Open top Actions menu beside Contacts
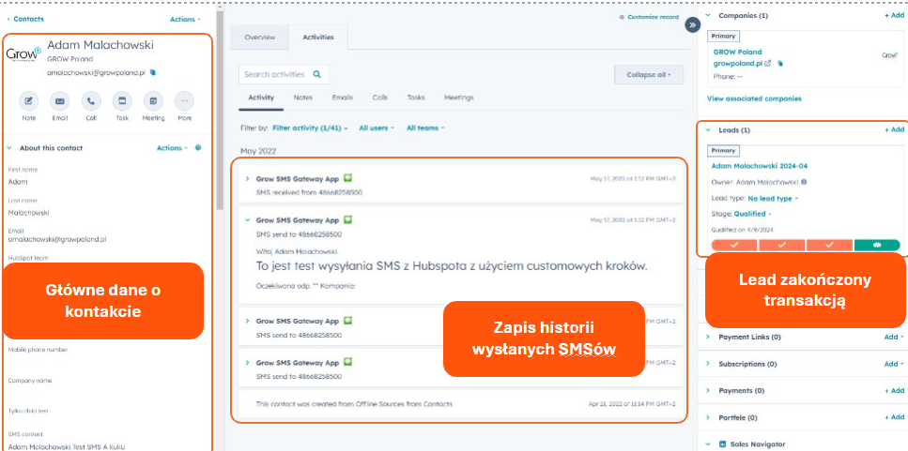 [x=185, y=19]
